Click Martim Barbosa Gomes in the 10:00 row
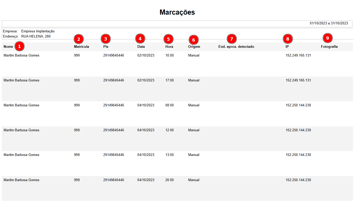355x205 pixels. coord(21,55)
